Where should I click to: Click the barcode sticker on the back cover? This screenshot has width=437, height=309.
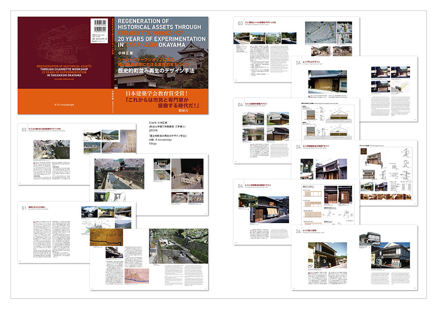tap(99, 30)
